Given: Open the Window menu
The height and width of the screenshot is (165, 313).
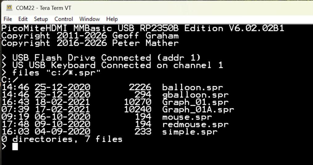Looking at the screenshot, I should coord(89,19).
